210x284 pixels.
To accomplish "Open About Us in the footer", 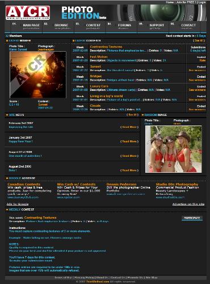I will point(102,278).
